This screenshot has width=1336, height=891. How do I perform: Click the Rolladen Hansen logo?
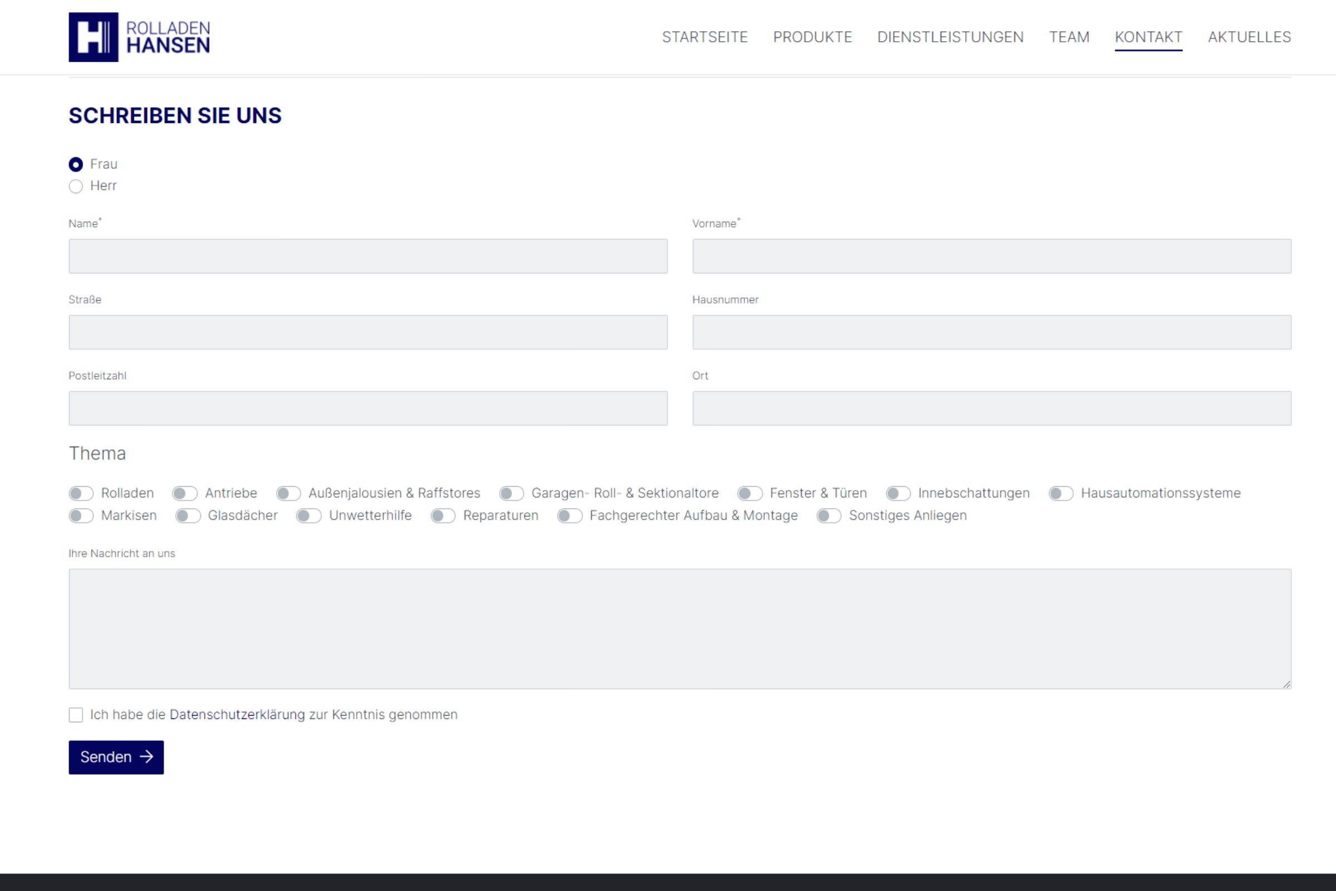click(x=139, y=37)
